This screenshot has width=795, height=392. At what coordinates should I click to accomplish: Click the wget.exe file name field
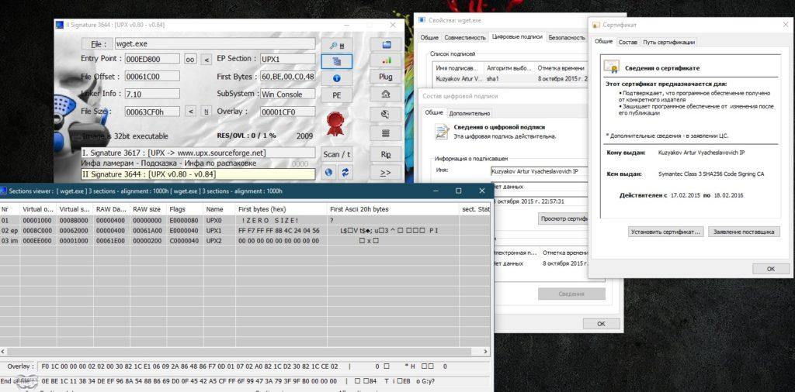coord(214,44)
